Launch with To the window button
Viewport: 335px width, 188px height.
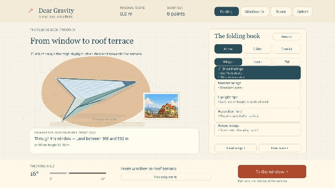tap(272, 172)
